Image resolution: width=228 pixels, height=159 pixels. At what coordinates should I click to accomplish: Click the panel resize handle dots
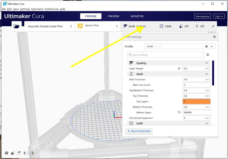click(x=170, y=137)
